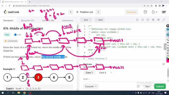Open the keyboard shortcuts command icon
The image size is (169, 95).
tap(153, 20)
